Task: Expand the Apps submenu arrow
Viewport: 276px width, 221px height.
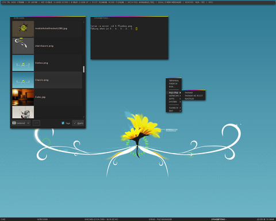Action: (x=180, y=98)
